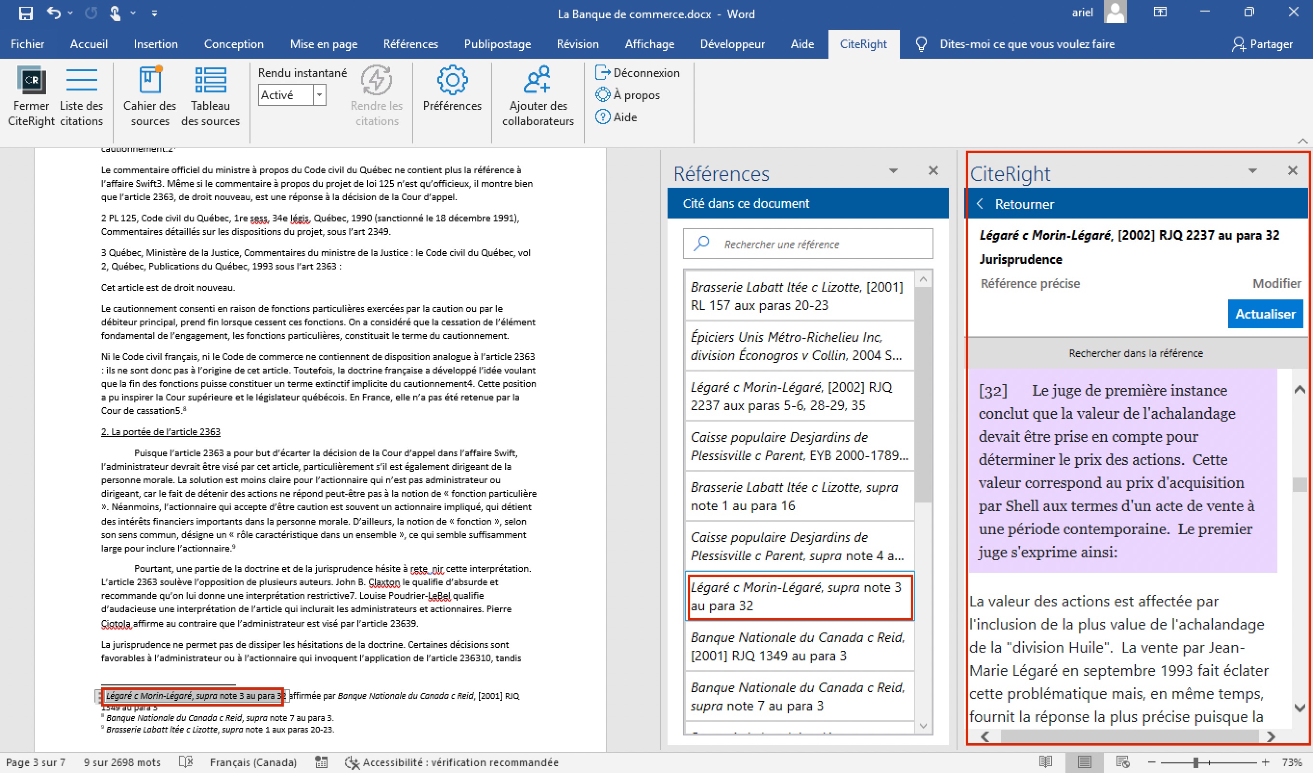
Task: Select Banque Nationale [2001] RJQ 1349 reference
Action: (x=799, y=646)
